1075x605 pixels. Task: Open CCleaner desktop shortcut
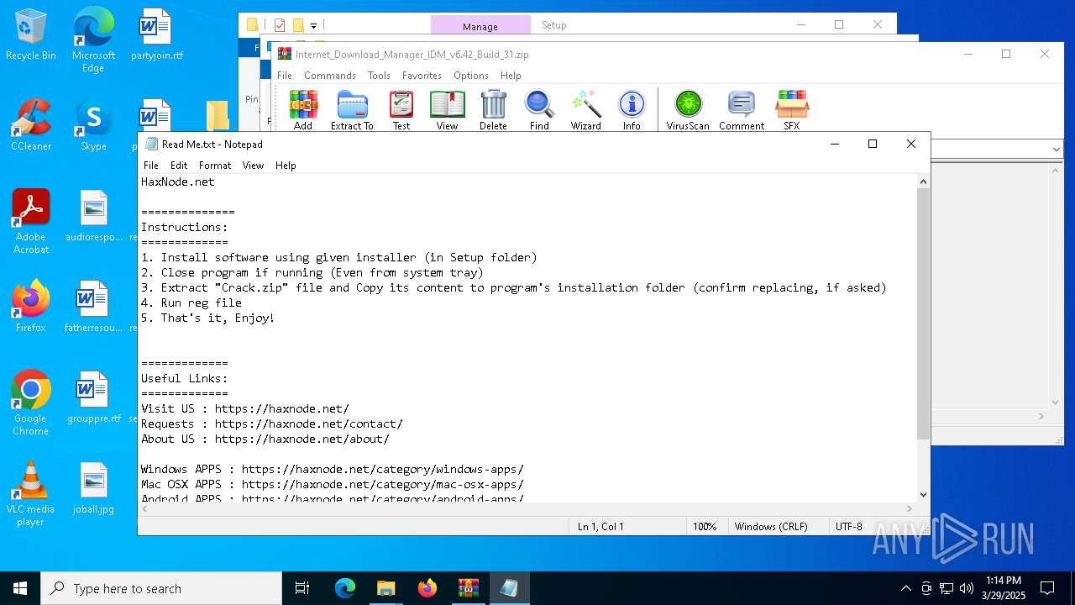[x=31, y=126]
